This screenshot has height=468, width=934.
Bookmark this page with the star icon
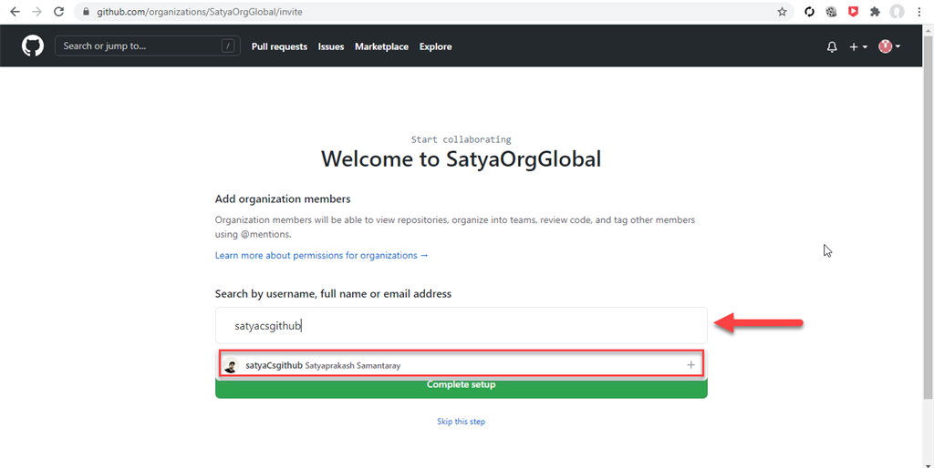coord(782,11)
